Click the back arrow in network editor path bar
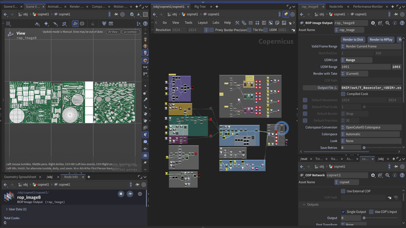Screen dimensions: 406x228 (155, 14)
